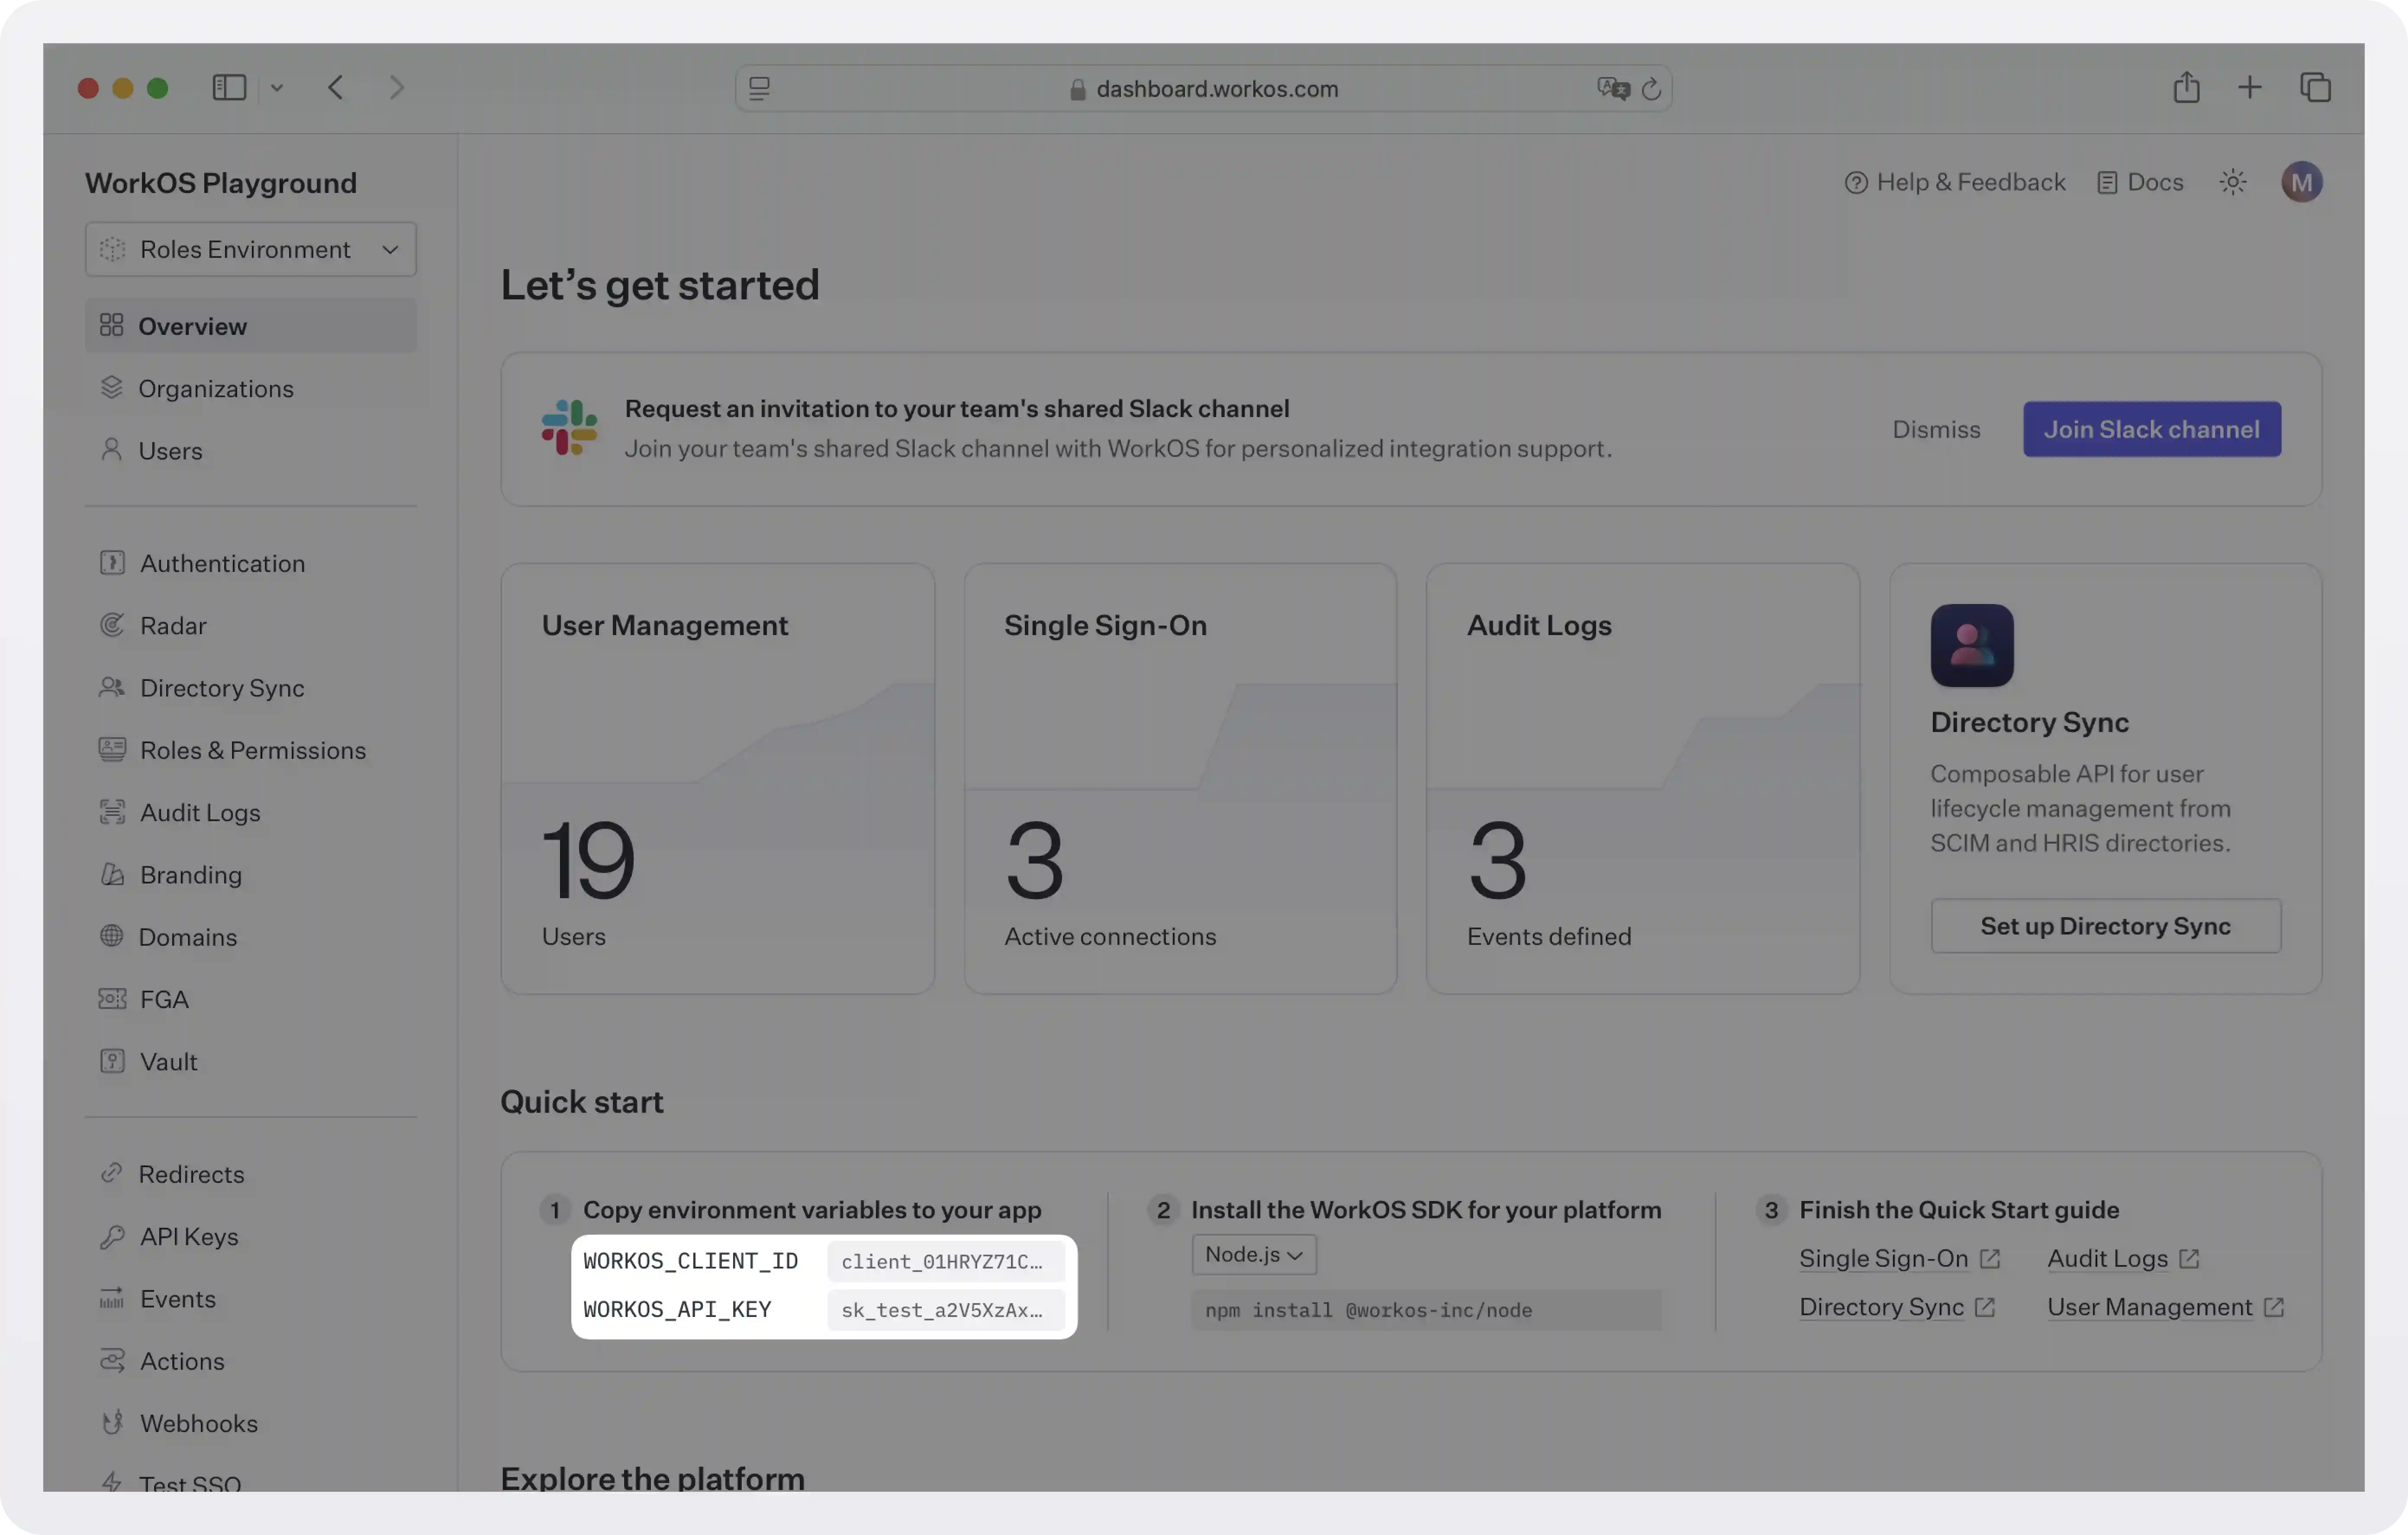Click the Audit Logs sidebar icon
Image resolution: width=2408 pixels, height=1535 pixels.
coord(112,812)
